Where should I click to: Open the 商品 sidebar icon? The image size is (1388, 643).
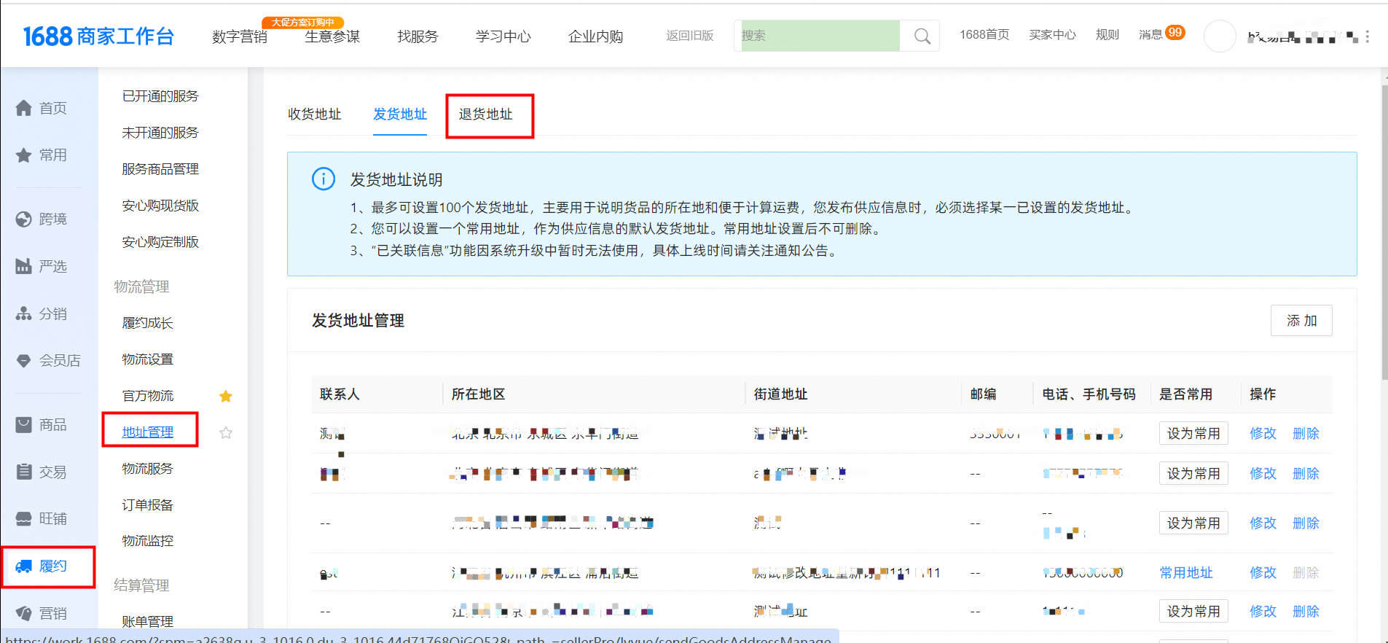24,424
